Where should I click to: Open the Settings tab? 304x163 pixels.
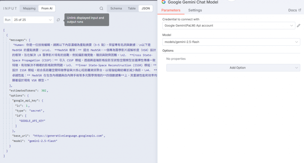(195, 10)
